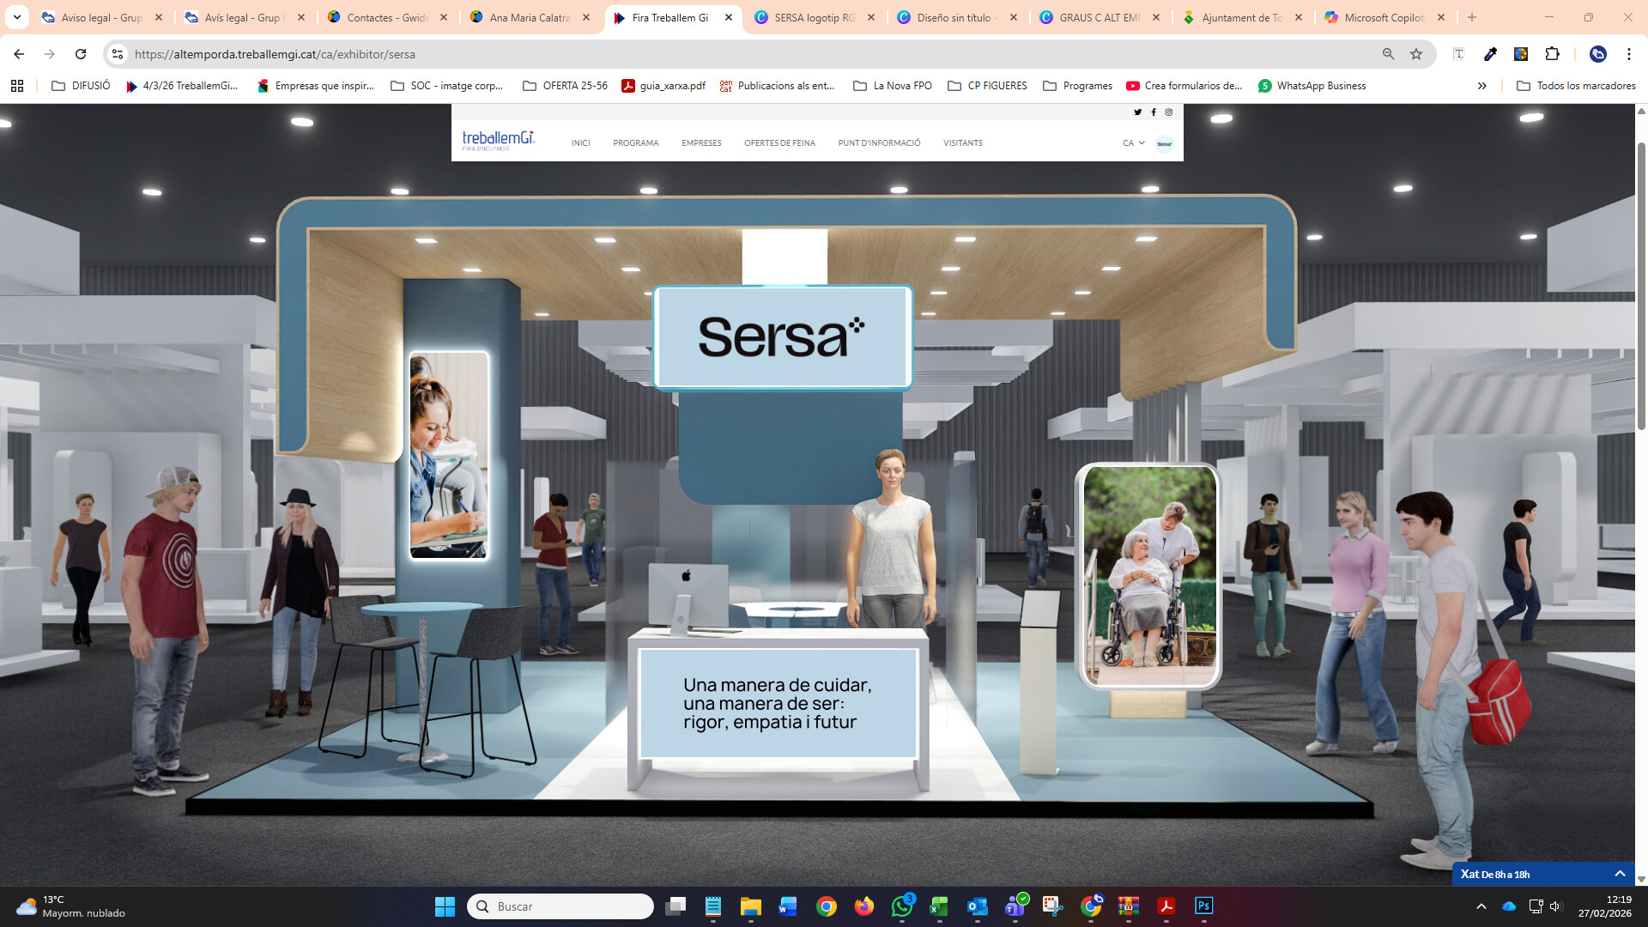Show hidden bookmarks with double chevron
The image size is (1648, 927).
click(1482, 86)
